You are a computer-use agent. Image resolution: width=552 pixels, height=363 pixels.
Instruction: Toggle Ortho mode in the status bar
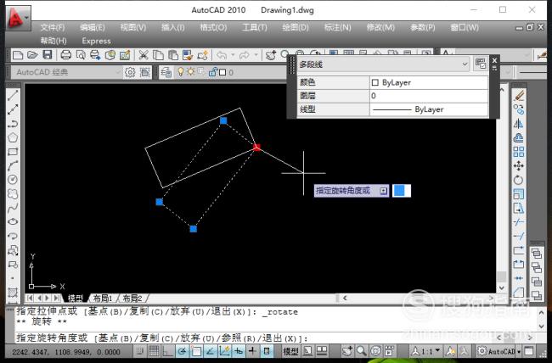(167, 350)
